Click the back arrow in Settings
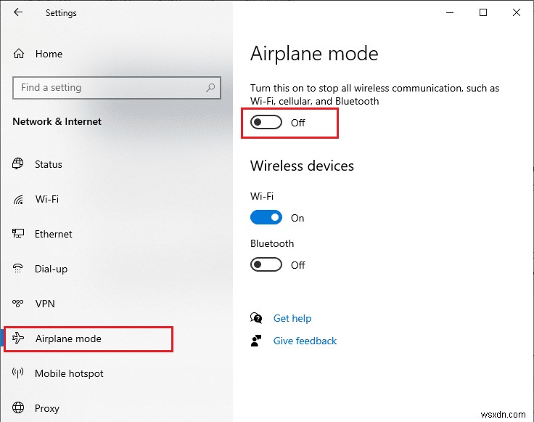534x422 pixels. 18,12
